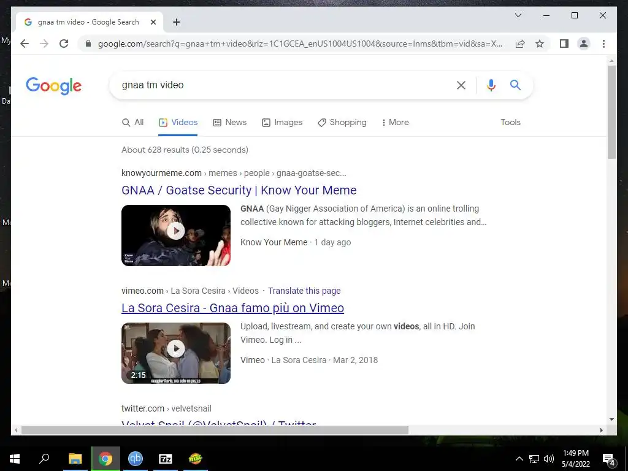Open the Windows Start menu
The image size is (628, 471).
(x=15, y=459)
